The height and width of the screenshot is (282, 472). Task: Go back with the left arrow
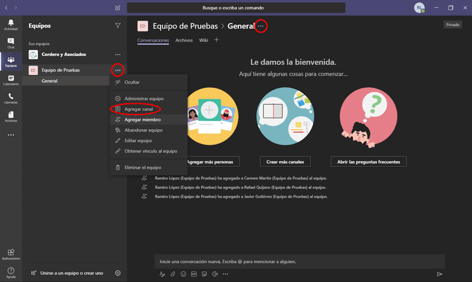(x=6, y=8)
